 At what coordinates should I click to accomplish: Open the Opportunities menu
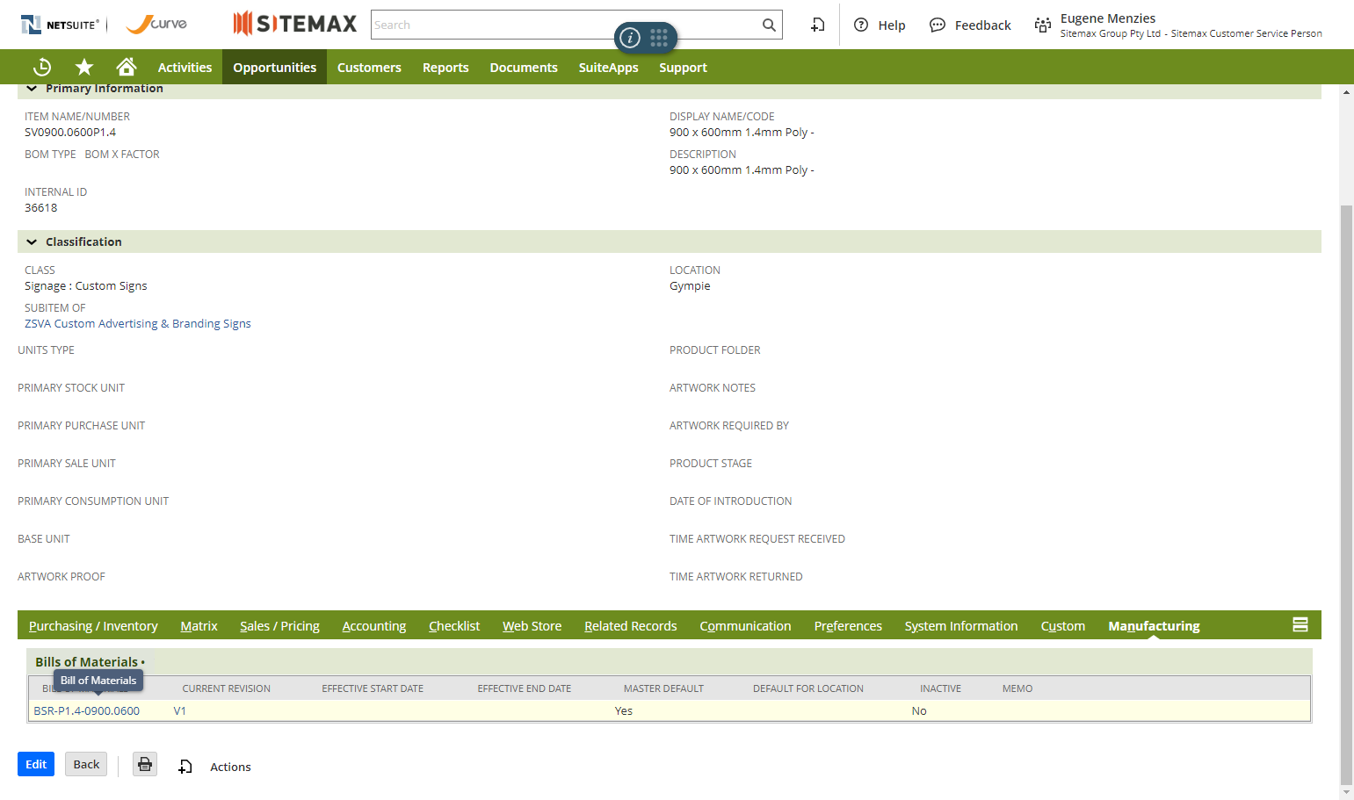[x=274, y=67]
